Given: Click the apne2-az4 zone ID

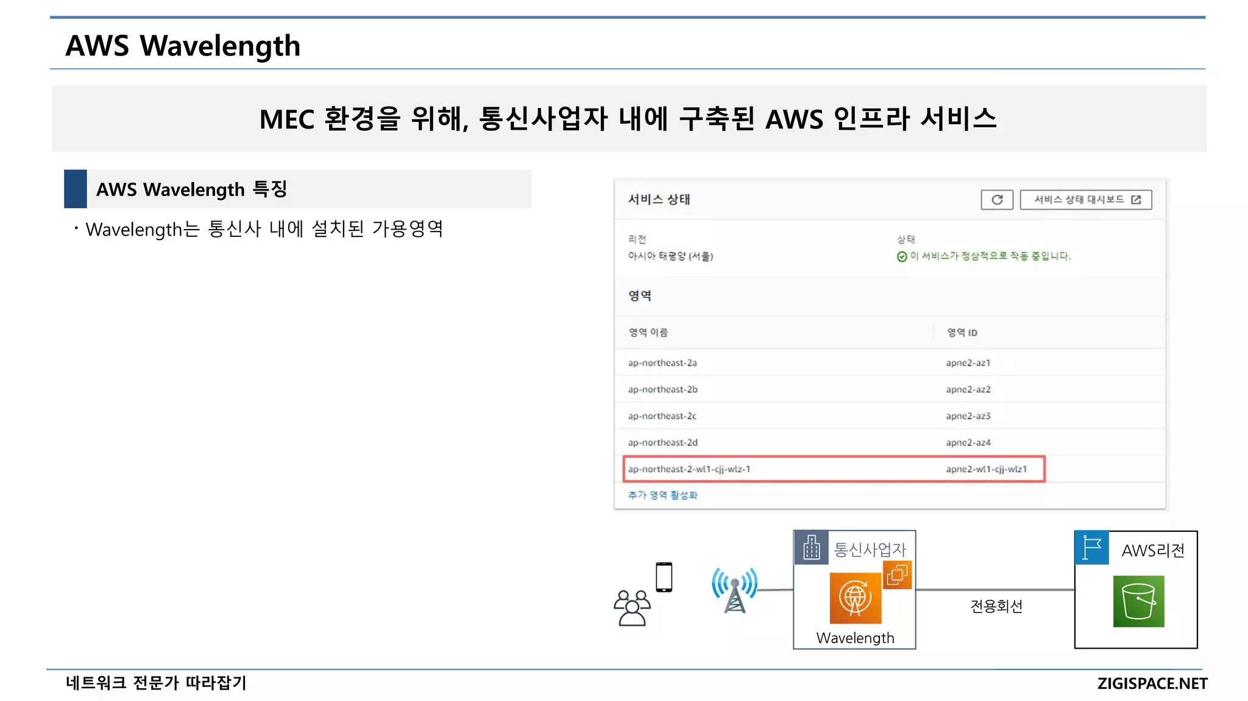Looking at the screenshot, I should coord(968,443).
